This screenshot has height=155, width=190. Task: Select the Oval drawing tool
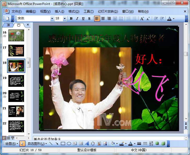[x=69, y=143]
